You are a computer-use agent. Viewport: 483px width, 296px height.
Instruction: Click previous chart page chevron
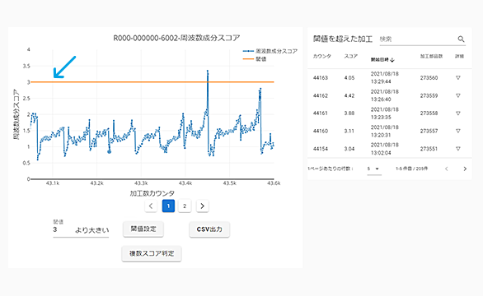151,206
